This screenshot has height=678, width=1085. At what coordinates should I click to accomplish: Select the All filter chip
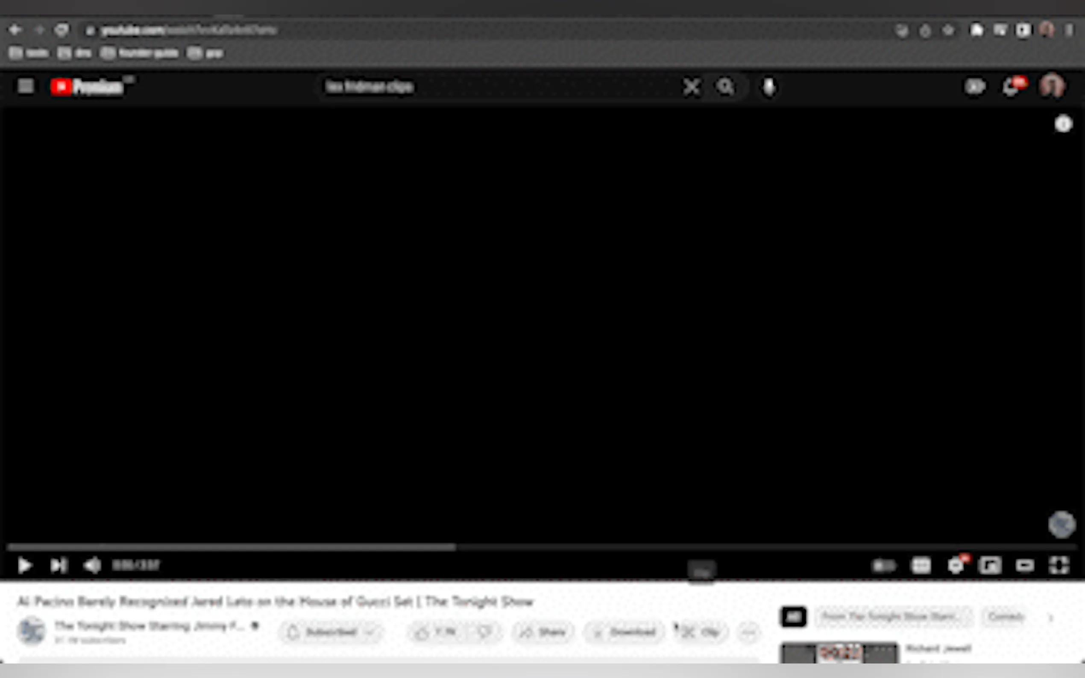point(793,617)
